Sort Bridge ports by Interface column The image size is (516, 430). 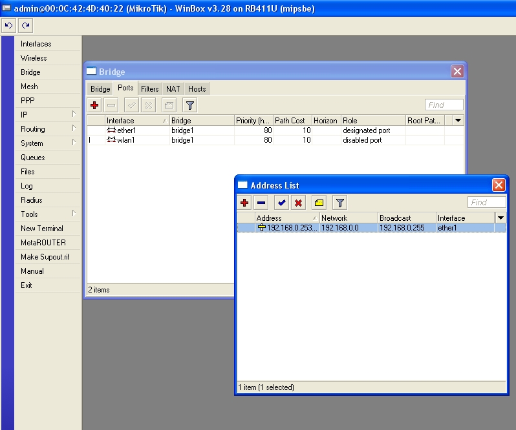click(137, 121)
